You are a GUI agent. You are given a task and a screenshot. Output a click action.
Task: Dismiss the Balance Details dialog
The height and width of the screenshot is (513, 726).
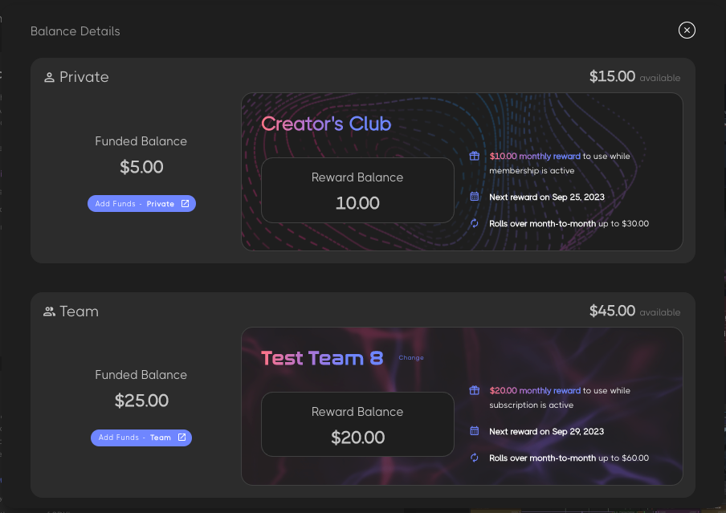687,30
